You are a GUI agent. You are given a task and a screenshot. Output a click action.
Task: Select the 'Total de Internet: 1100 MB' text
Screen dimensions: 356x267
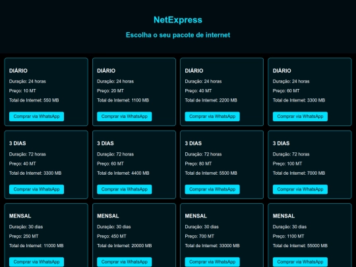point(123,100)
